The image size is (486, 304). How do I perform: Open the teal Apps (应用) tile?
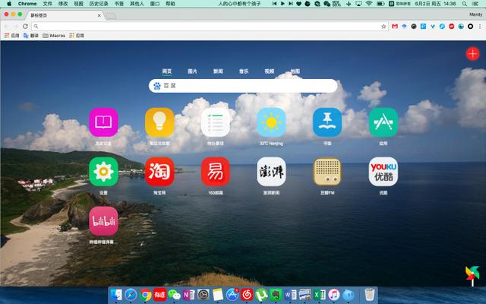(383, 122)
